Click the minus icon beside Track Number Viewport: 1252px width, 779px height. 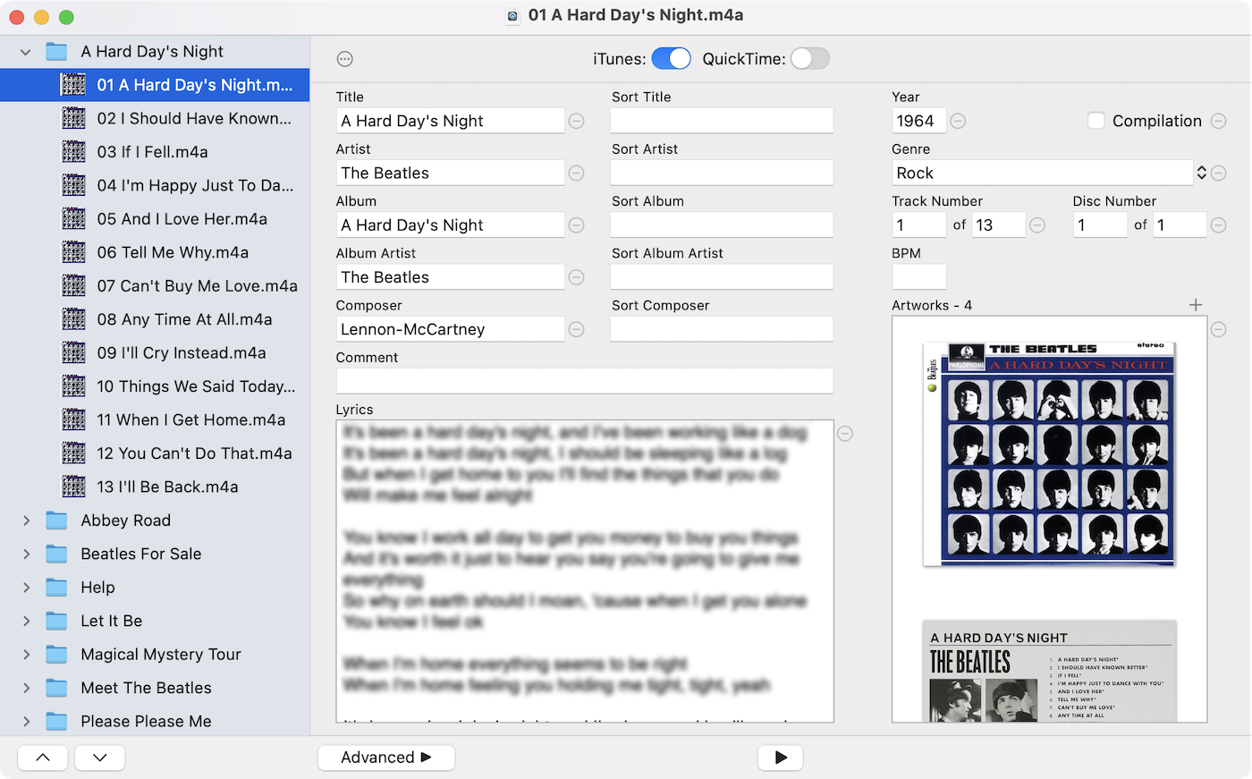pos(1037,225)
